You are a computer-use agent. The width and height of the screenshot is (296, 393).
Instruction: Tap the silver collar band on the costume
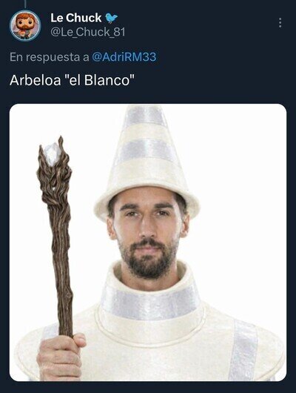pos(150,302)
